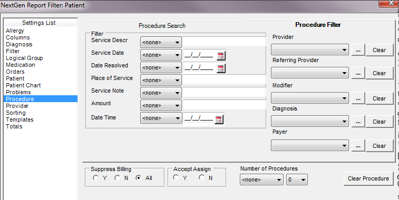Screen dimensions: 399x200
Task: Open the Date Resolved calendar picker icon
Action: 221,68
